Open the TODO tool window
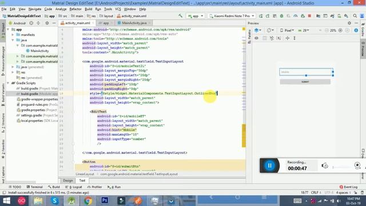 click(x=15, y=187)
